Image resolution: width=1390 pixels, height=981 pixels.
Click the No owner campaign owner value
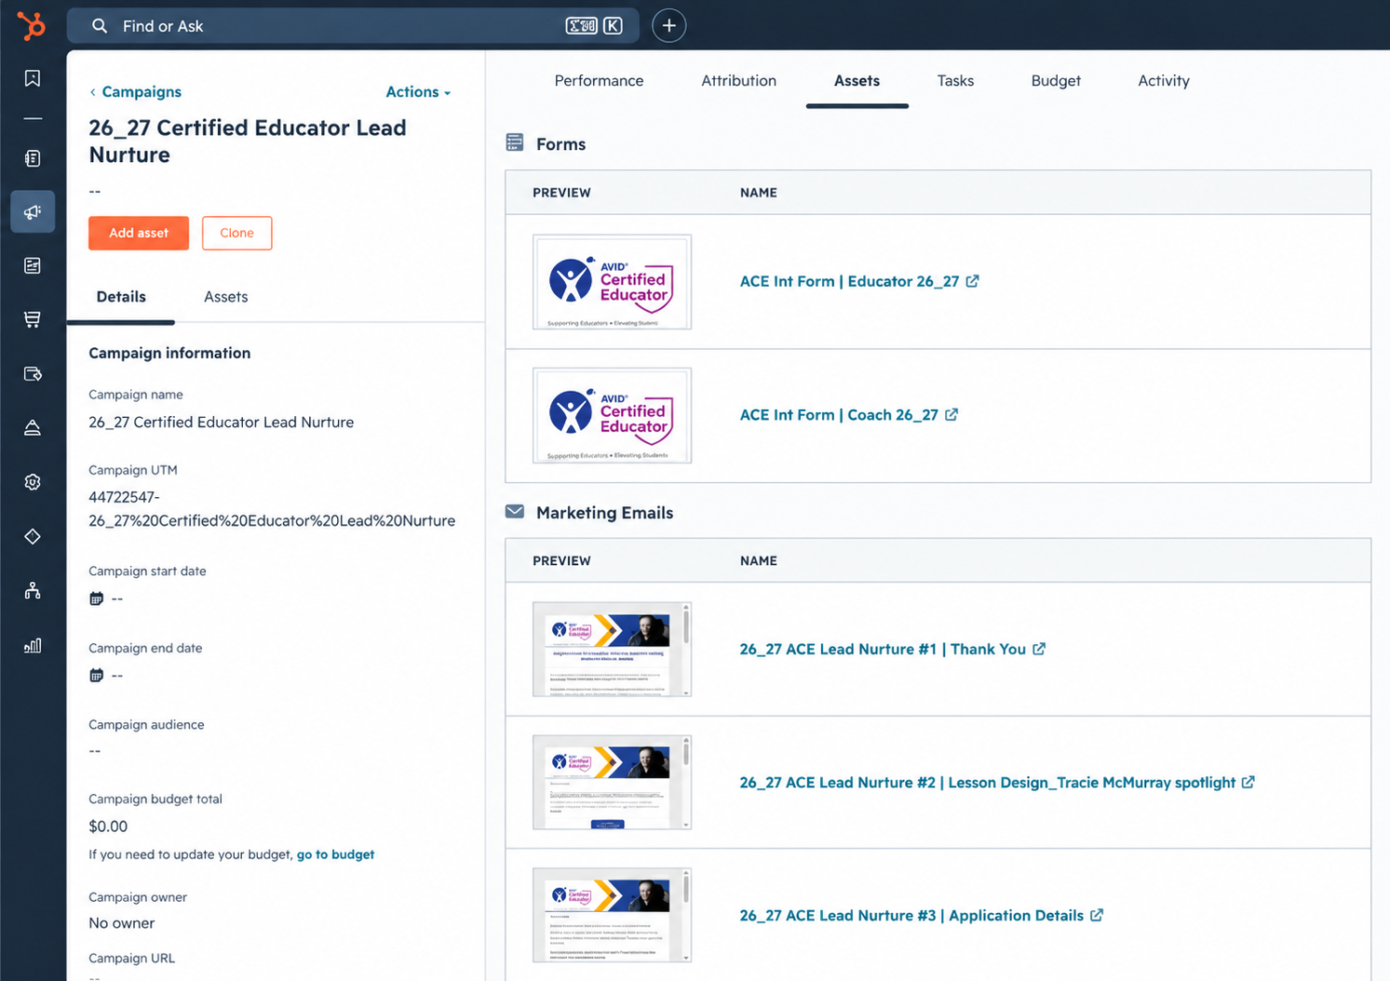click(122, 923)
